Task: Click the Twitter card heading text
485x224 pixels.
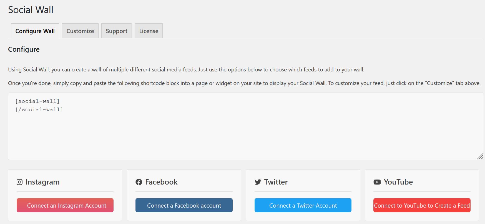Action: (276, 182)
